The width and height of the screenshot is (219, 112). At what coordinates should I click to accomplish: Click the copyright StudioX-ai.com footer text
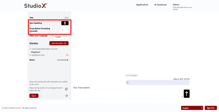(x=19, y=108)
